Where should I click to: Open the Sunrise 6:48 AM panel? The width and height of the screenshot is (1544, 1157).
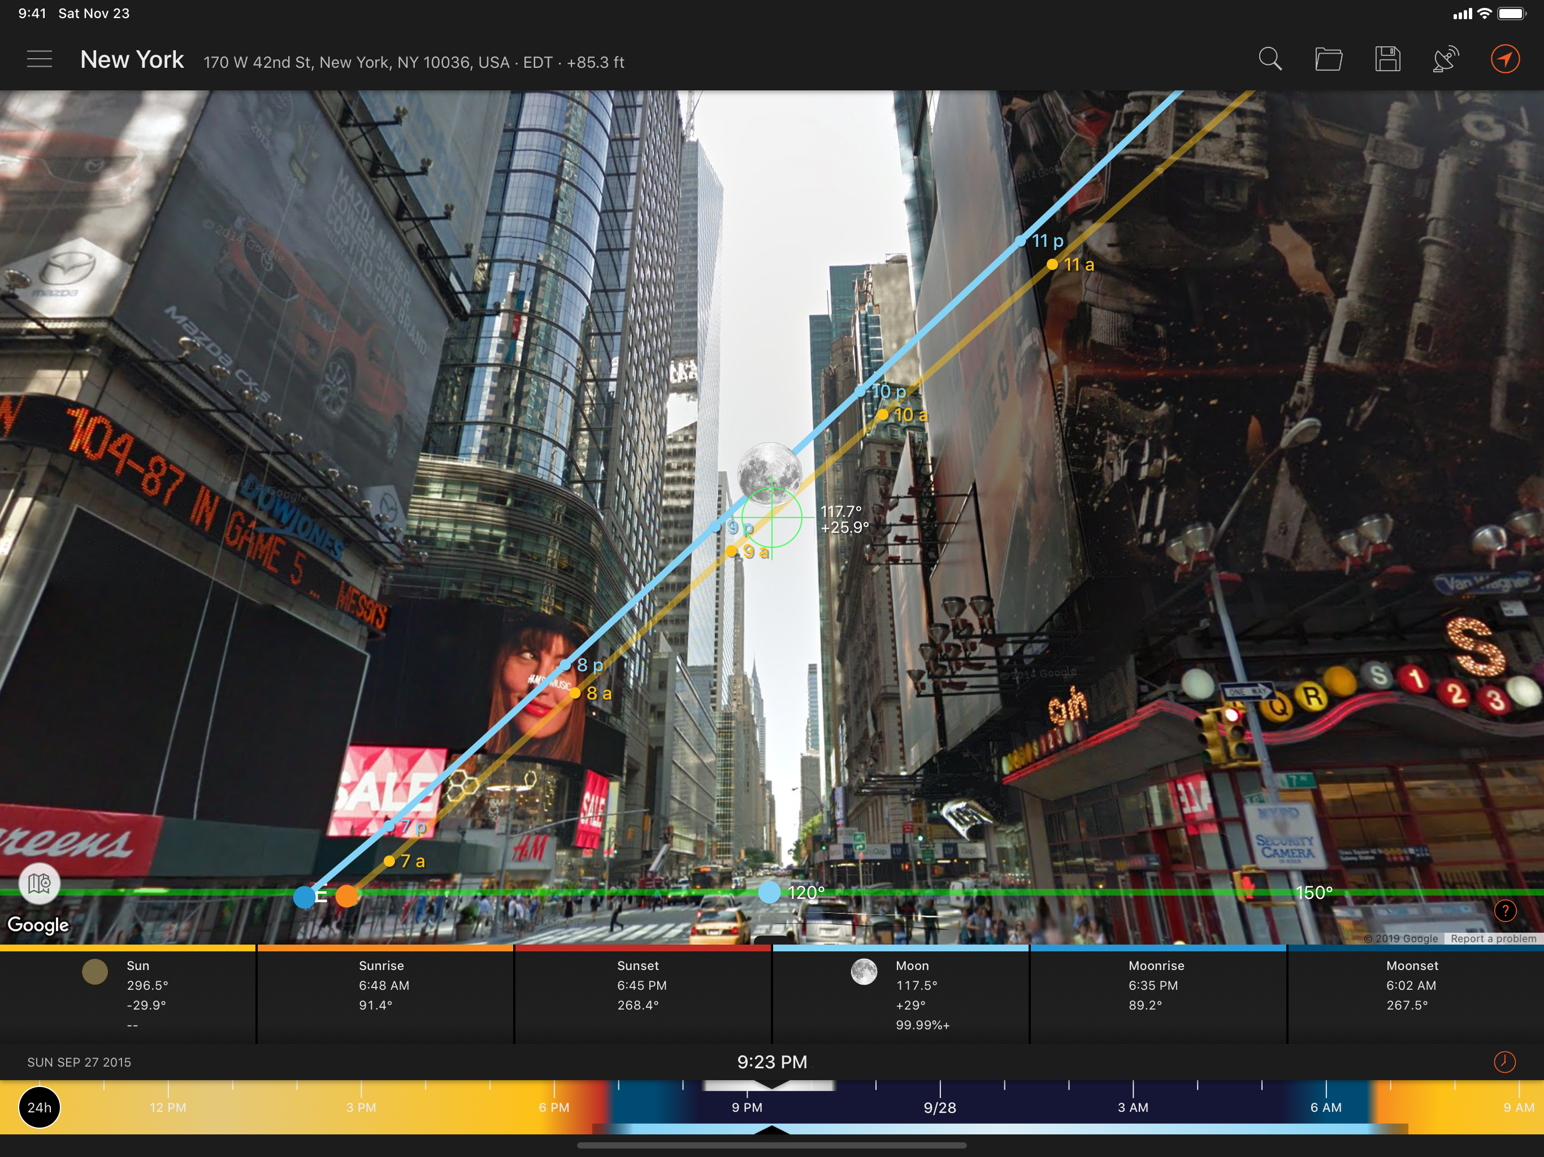(385, 995)
